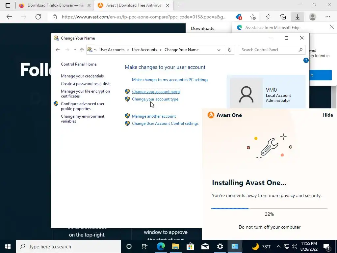View site lock info in address bar
This screenshot has width=337, height=253.
tap(55, 17)
